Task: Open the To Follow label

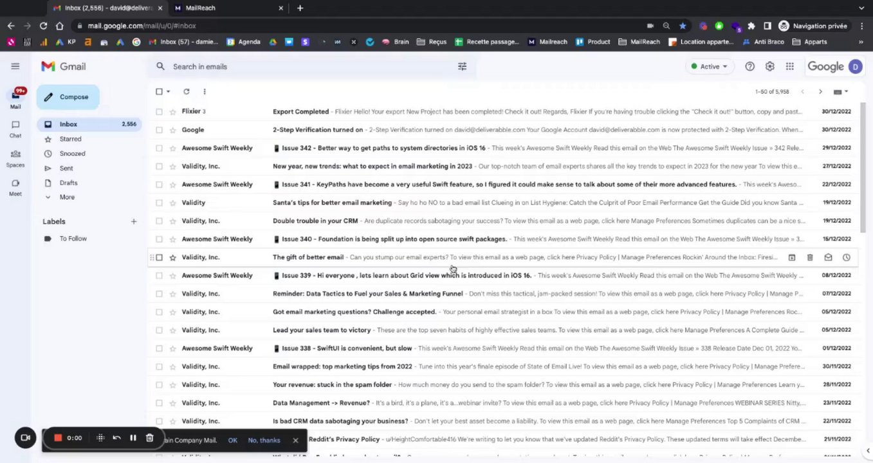Action: [73, 239]
